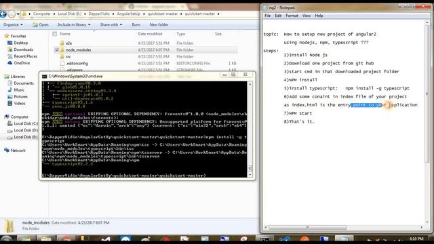Click the Libraries group in navigation pane
The image size is (434, 244).
click(x=18, y=77)
